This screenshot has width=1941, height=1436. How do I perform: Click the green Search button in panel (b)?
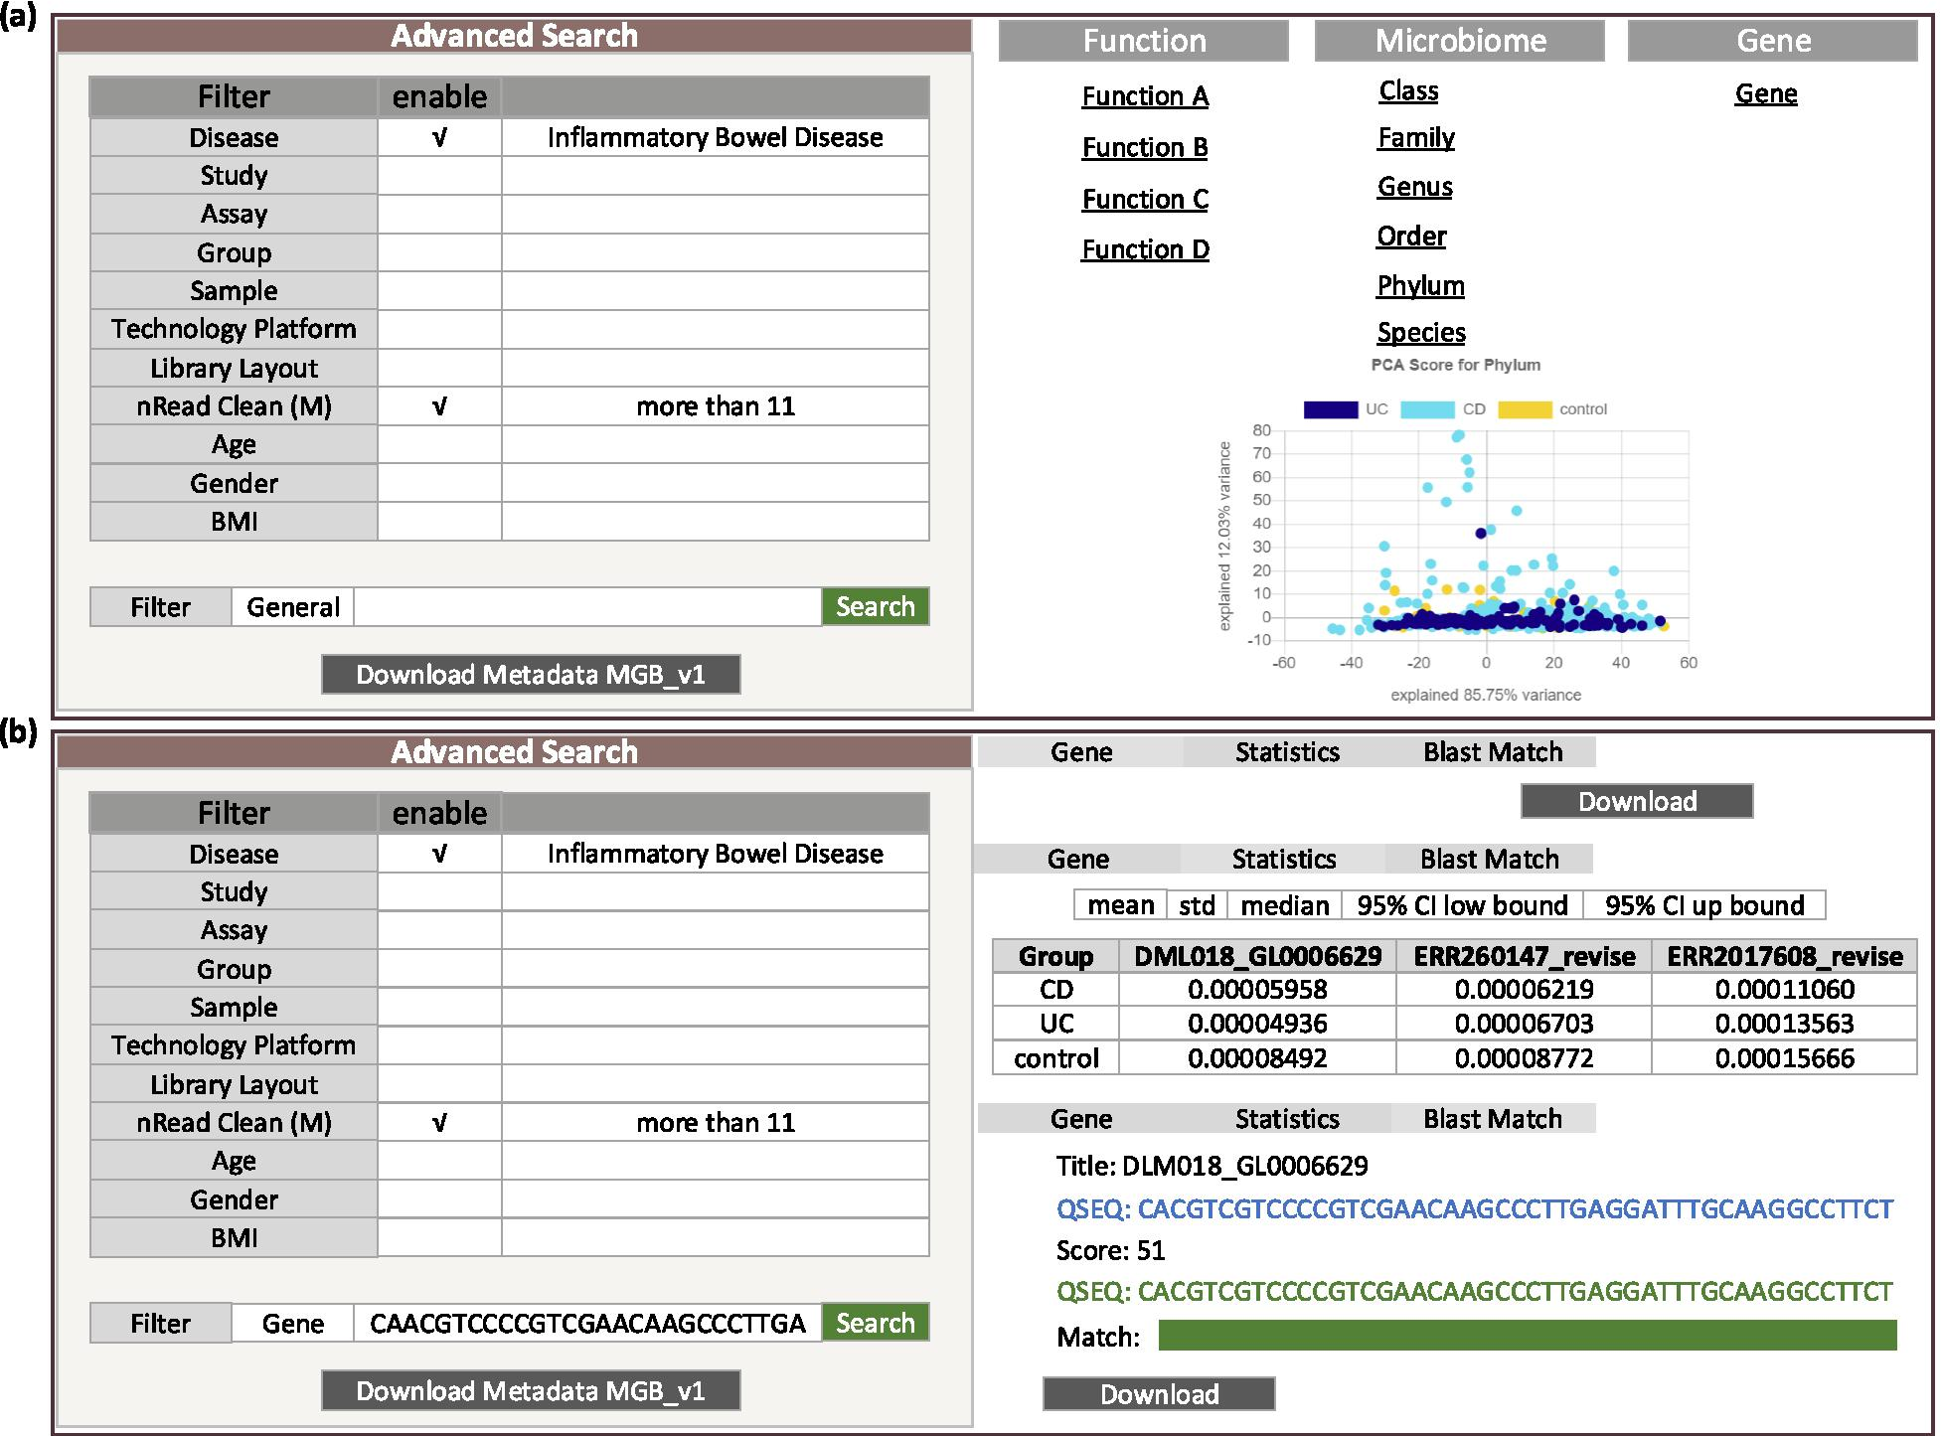click(876, 1323)
